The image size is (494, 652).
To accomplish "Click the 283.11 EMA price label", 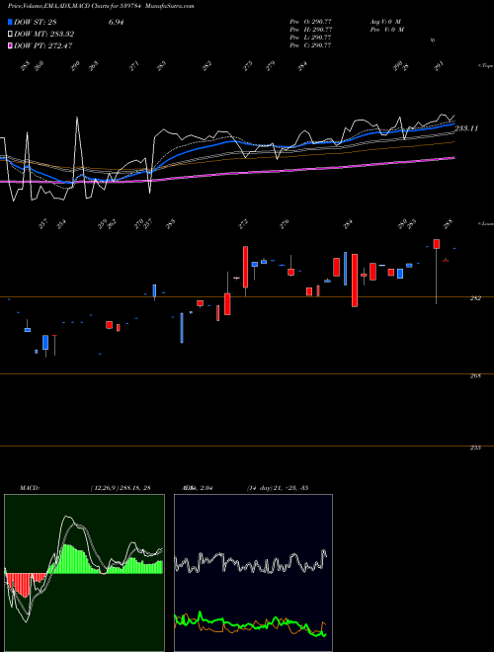I will pyautogui.click(x=466, y=128).
